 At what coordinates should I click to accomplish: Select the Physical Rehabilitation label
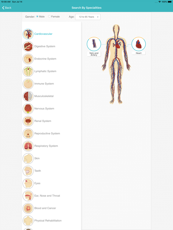click(48, 221)
